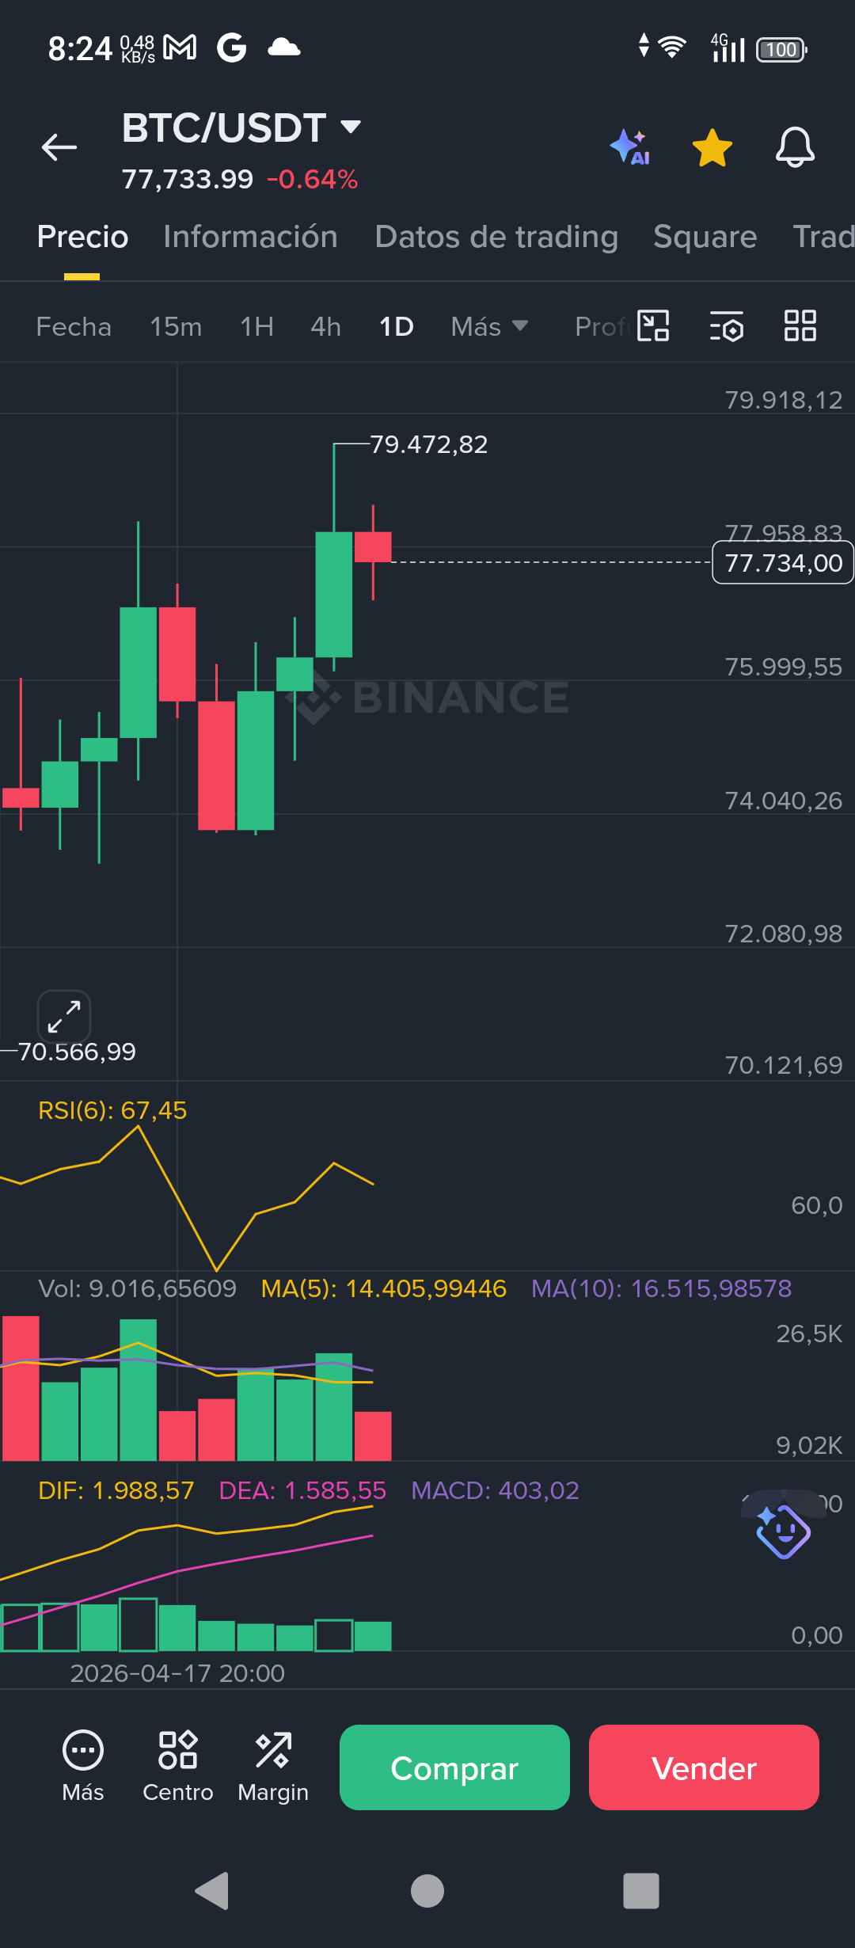Open the Más menu at bottom

(x=83, y=1767)
